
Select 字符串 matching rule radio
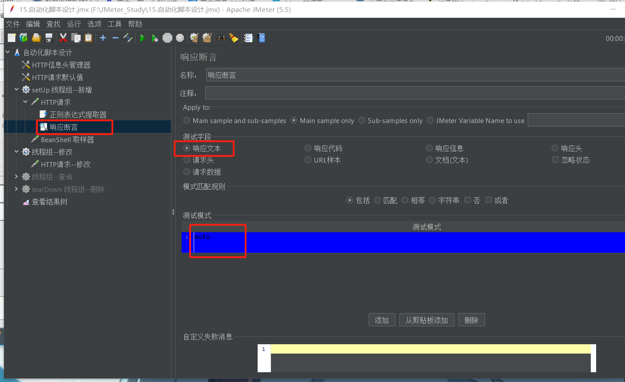tap(433, 200)
